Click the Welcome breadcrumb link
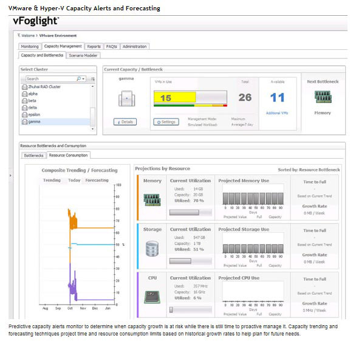The width and height of the screenshot is (356, 341). (x=28, y=36)
